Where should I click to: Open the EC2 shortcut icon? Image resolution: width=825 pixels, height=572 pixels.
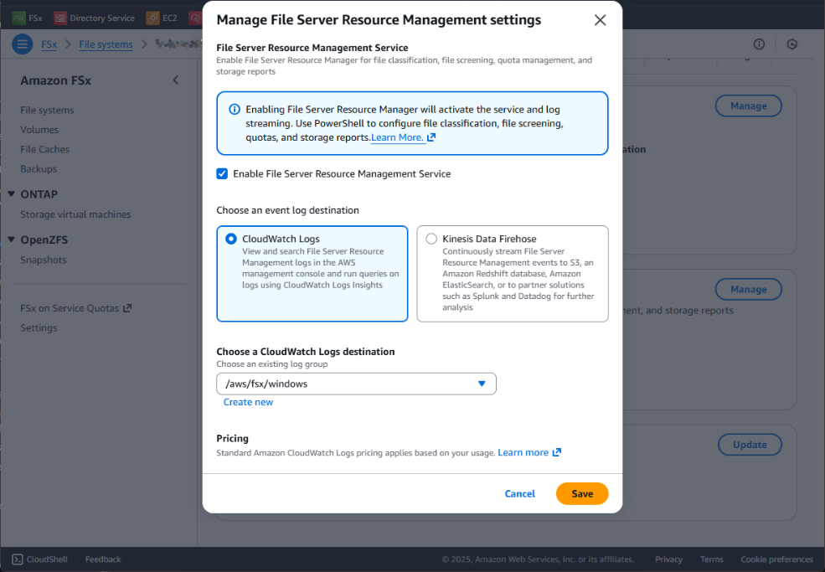[x=154, y=16]
